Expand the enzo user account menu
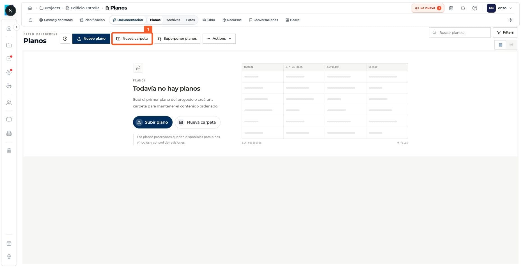 [x=500, y=8]
